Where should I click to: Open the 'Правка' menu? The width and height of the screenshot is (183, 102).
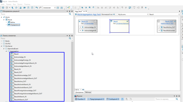coord(9,4)
